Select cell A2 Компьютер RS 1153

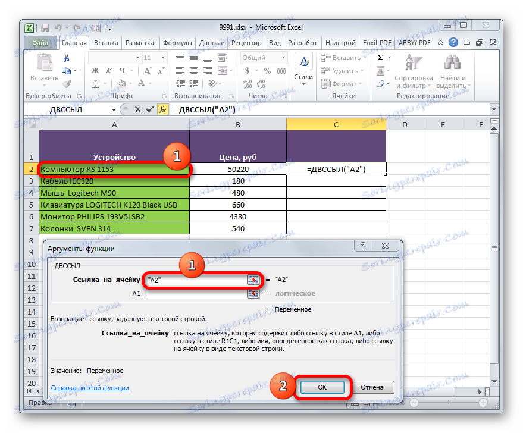pos(114,169)
